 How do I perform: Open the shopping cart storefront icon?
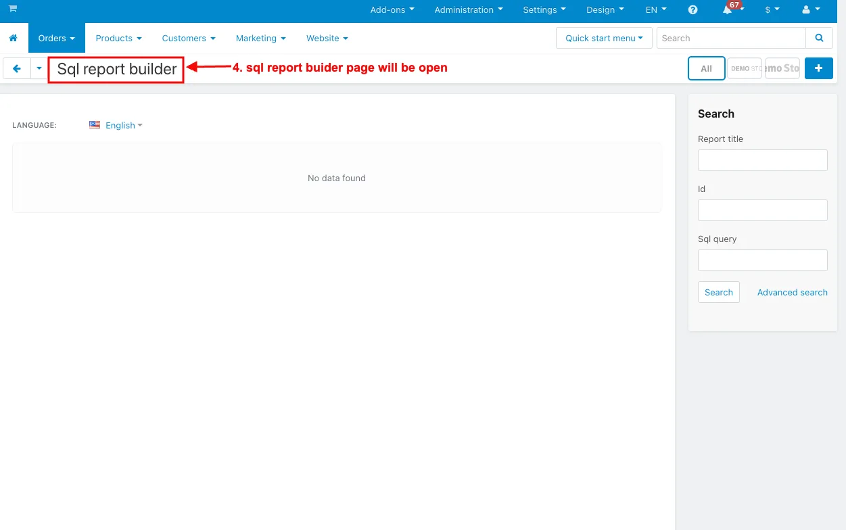point(12,9)
